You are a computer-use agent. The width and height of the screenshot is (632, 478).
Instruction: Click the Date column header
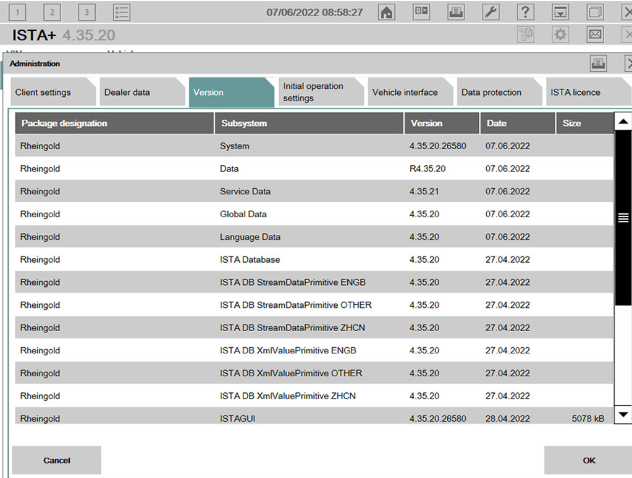518,123
